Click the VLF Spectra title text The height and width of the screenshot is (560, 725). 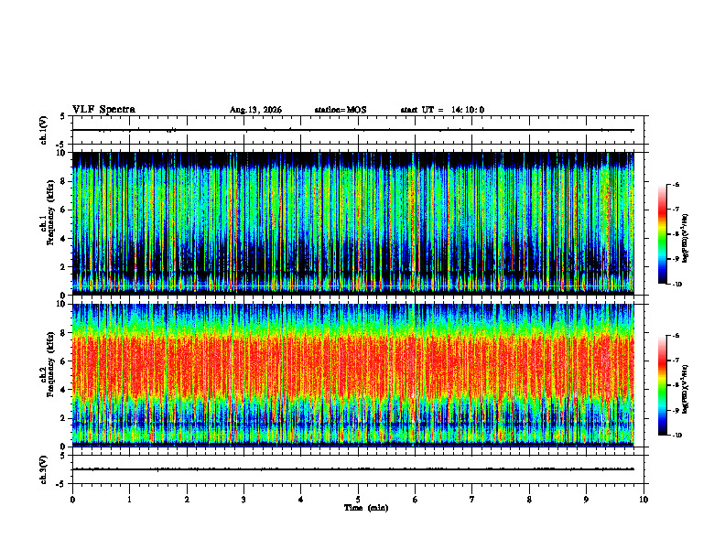click(103, 110)
